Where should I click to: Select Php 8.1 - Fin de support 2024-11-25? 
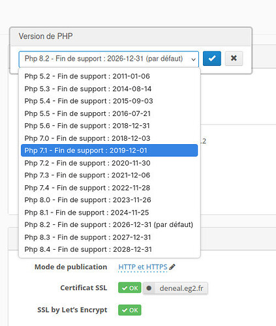(x=109, y=213)
